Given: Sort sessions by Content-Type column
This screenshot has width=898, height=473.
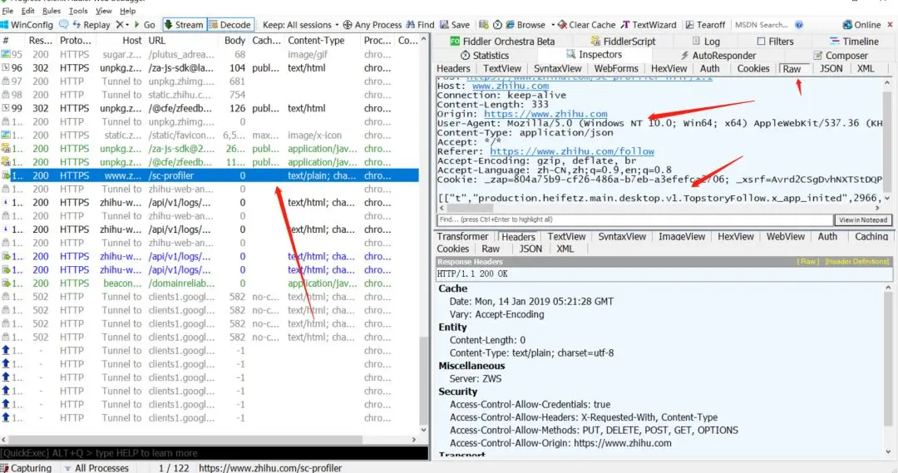Looking at the screenshot, I should click(x=316, y=41).
